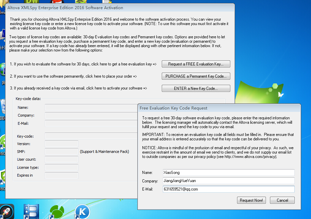
Task: Click the Version field
Action: point(61,144)
